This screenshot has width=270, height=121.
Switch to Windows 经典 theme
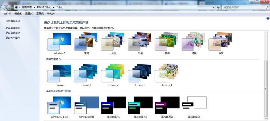click(86, 107)
